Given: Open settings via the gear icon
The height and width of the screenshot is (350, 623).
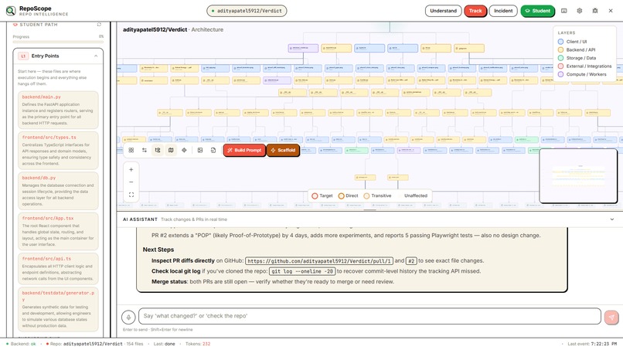Looking at the screenshot, I should [579, 11].
